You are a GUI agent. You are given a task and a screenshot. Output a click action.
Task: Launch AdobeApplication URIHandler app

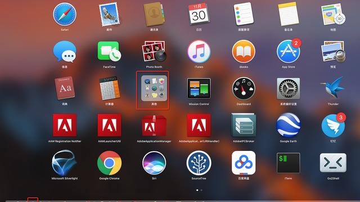(x=199, y=125)
